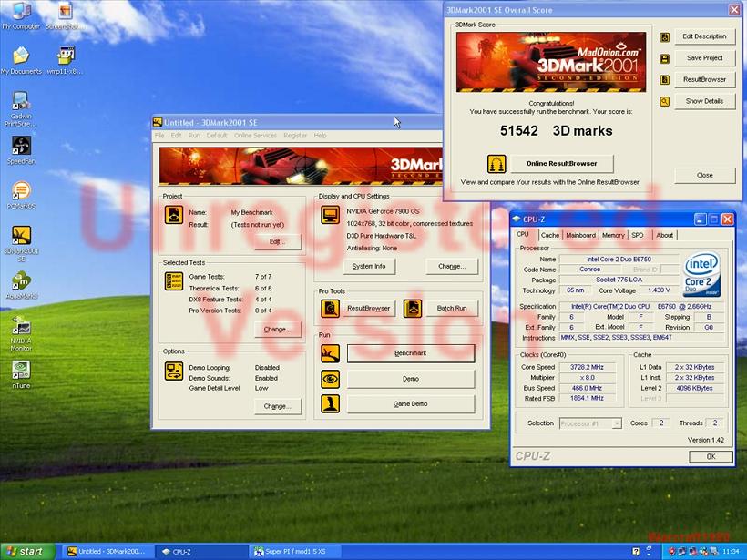
Task: Switch to the Memory tab in CPU-Z
Action: tap(613, 235)
